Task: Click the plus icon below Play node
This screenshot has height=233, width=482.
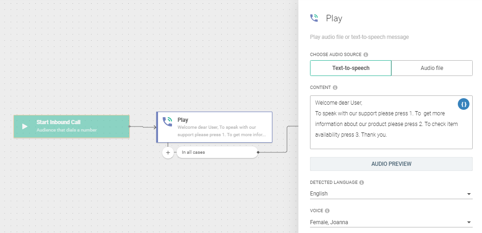Action: (168, 152)
